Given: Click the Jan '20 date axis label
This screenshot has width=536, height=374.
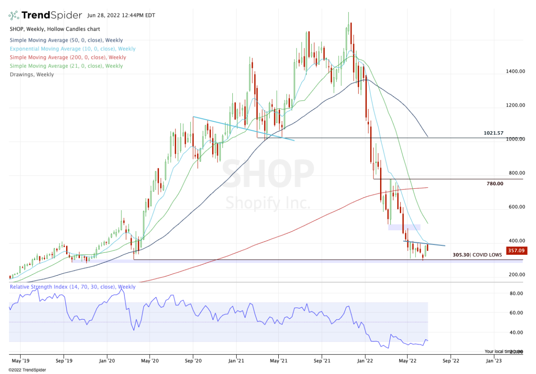Looking at the screenshot, I should 107,360.
